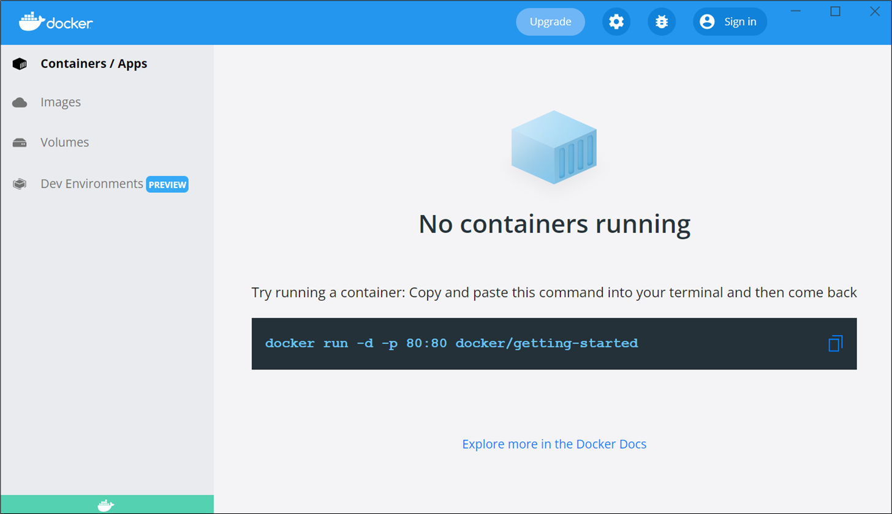This screenshot has height=514, width=892.
Task: Click the whale status icon in green bar
Action: [106, 505]
